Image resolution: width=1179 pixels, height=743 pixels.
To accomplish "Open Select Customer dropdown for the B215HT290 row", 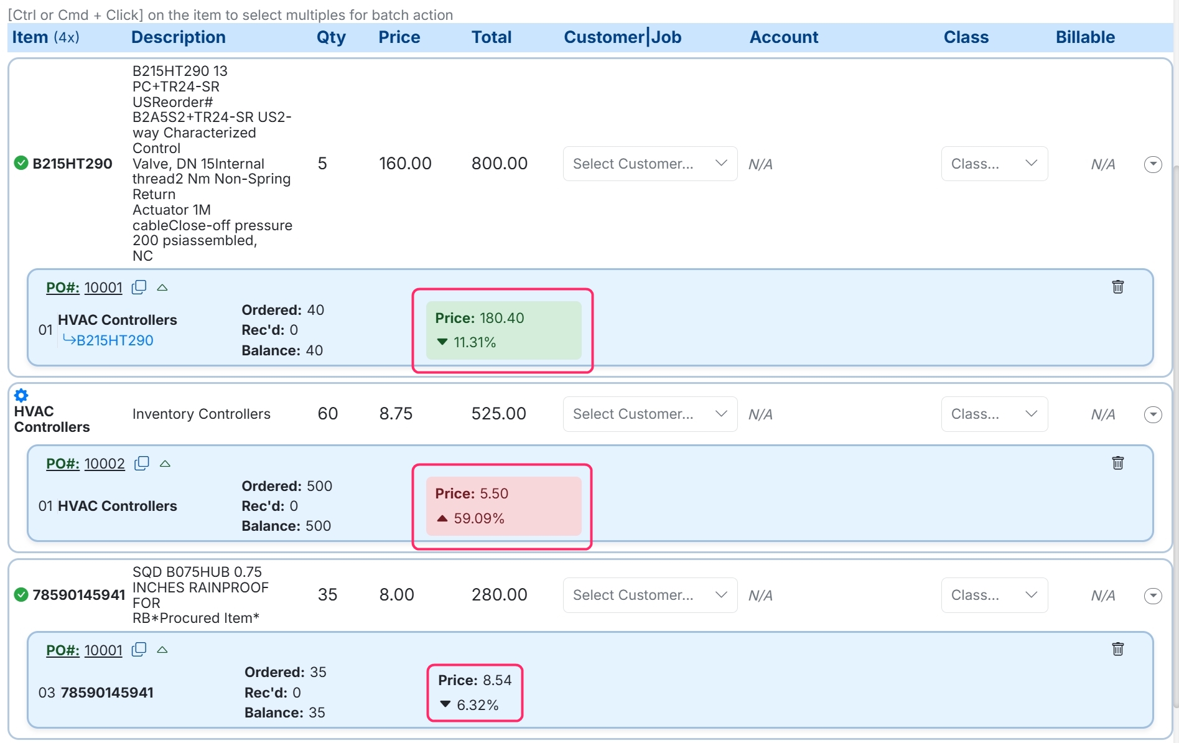I will tap(650, 164).
